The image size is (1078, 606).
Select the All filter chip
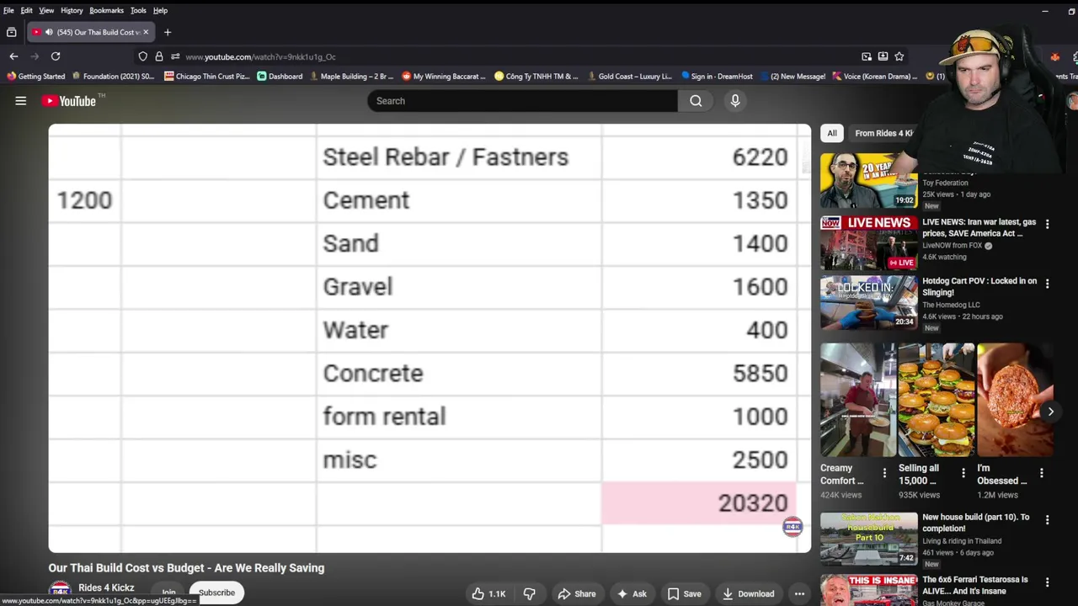point(832,133)
